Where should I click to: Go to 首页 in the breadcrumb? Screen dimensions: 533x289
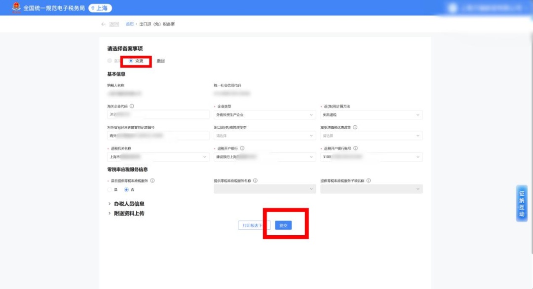[x=130, y=24]
